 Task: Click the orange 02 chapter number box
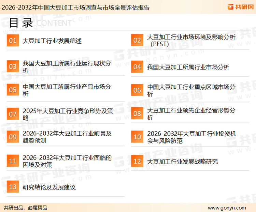[137, 40]
